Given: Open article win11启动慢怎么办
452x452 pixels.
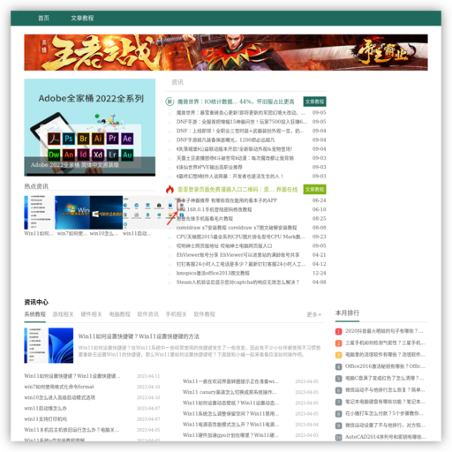Looking at the screenshot, I should click(45, 409).
